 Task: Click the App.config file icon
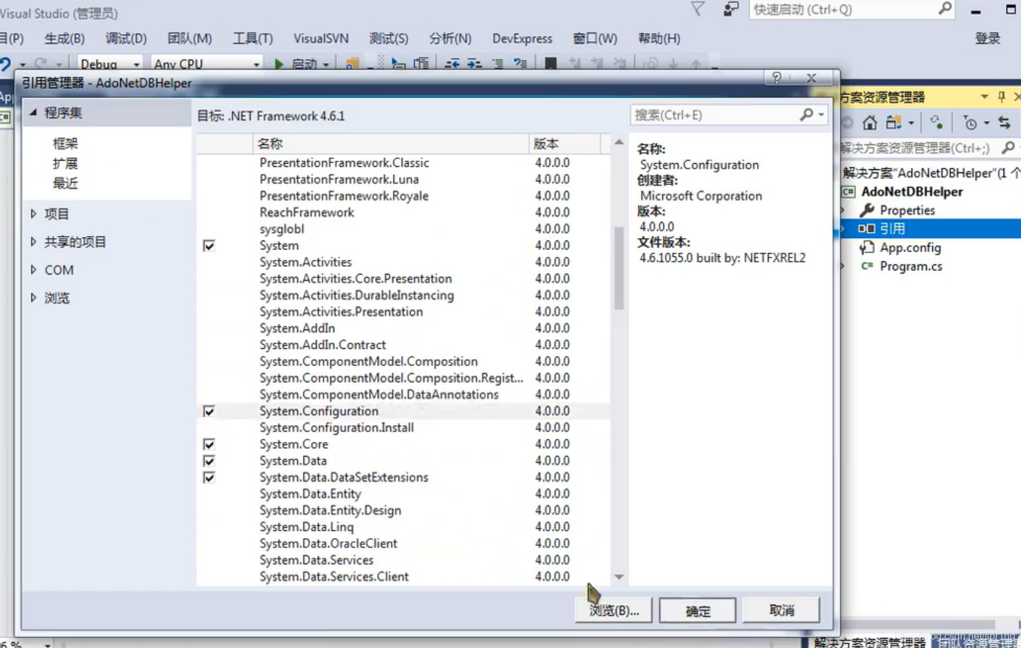click(x=867, y=247)
